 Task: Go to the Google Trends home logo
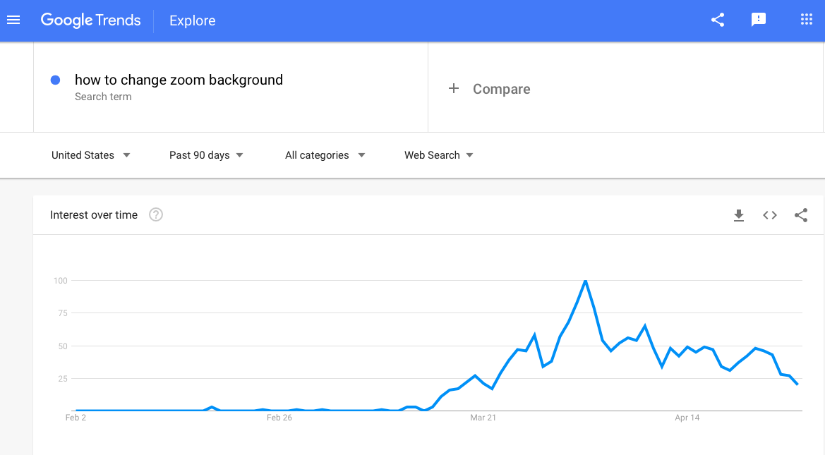click(x=90, y=20)
